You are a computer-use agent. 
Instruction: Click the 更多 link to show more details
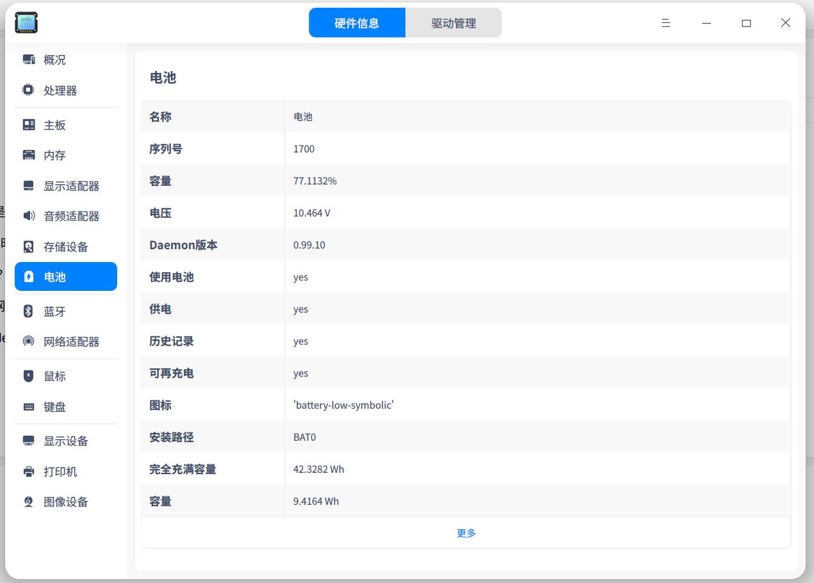(466, 532)
